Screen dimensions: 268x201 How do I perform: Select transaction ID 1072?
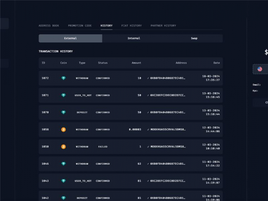45,78
